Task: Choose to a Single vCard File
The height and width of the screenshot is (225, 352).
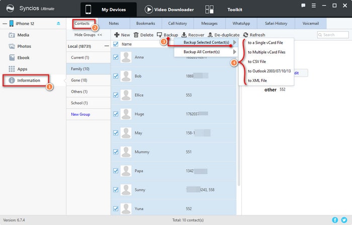Action: pyautogui.click(x=266, y=43)
